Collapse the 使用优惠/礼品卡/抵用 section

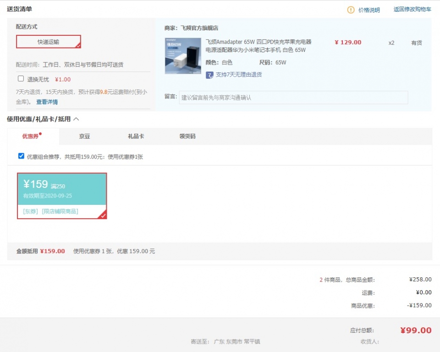[76, 119]
